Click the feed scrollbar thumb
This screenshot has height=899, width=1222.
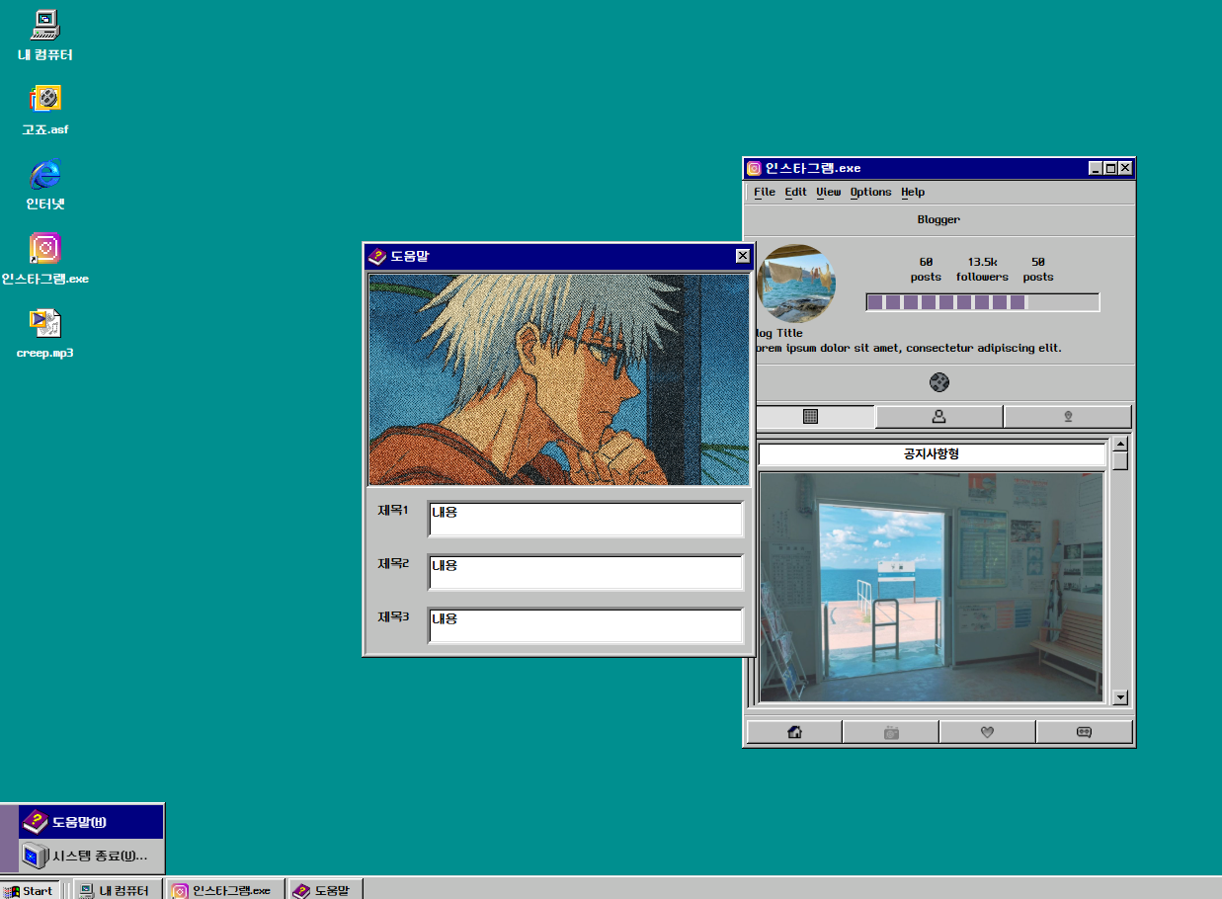[x=1120, y=460]
